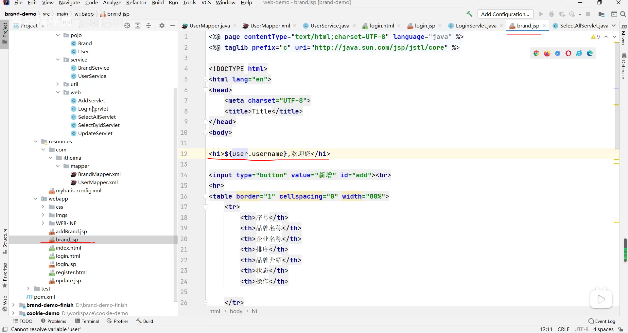Click the Search Everywhere magnifier icon

coord(623,14)
